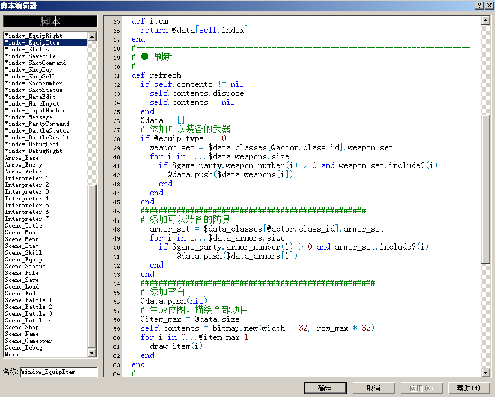This screenshot has width=495, height=397.
Task: Select the Main script entry
Action: click(46, 355)
